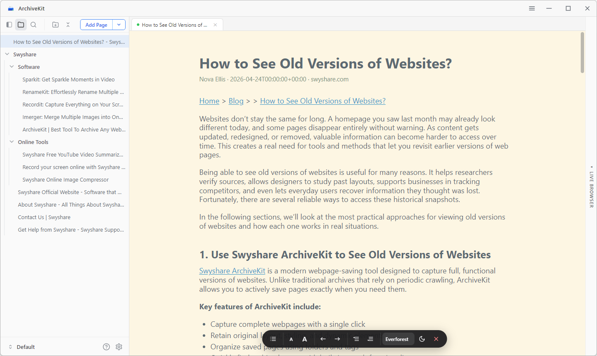Show table of contents in reader toolbar
The height and width of the screenshot is (356, 597).
tap(273, 339)
